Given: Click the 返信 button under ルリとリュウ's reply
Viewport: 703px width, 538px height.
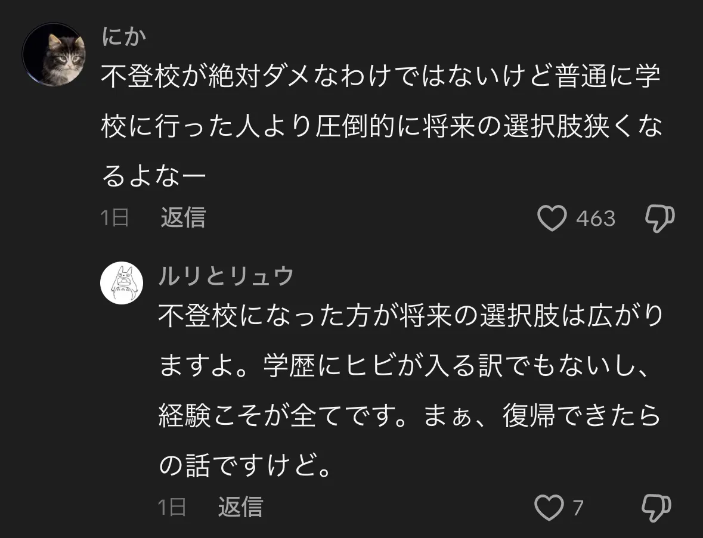Looking at the screenshot, I should (240, 507).
